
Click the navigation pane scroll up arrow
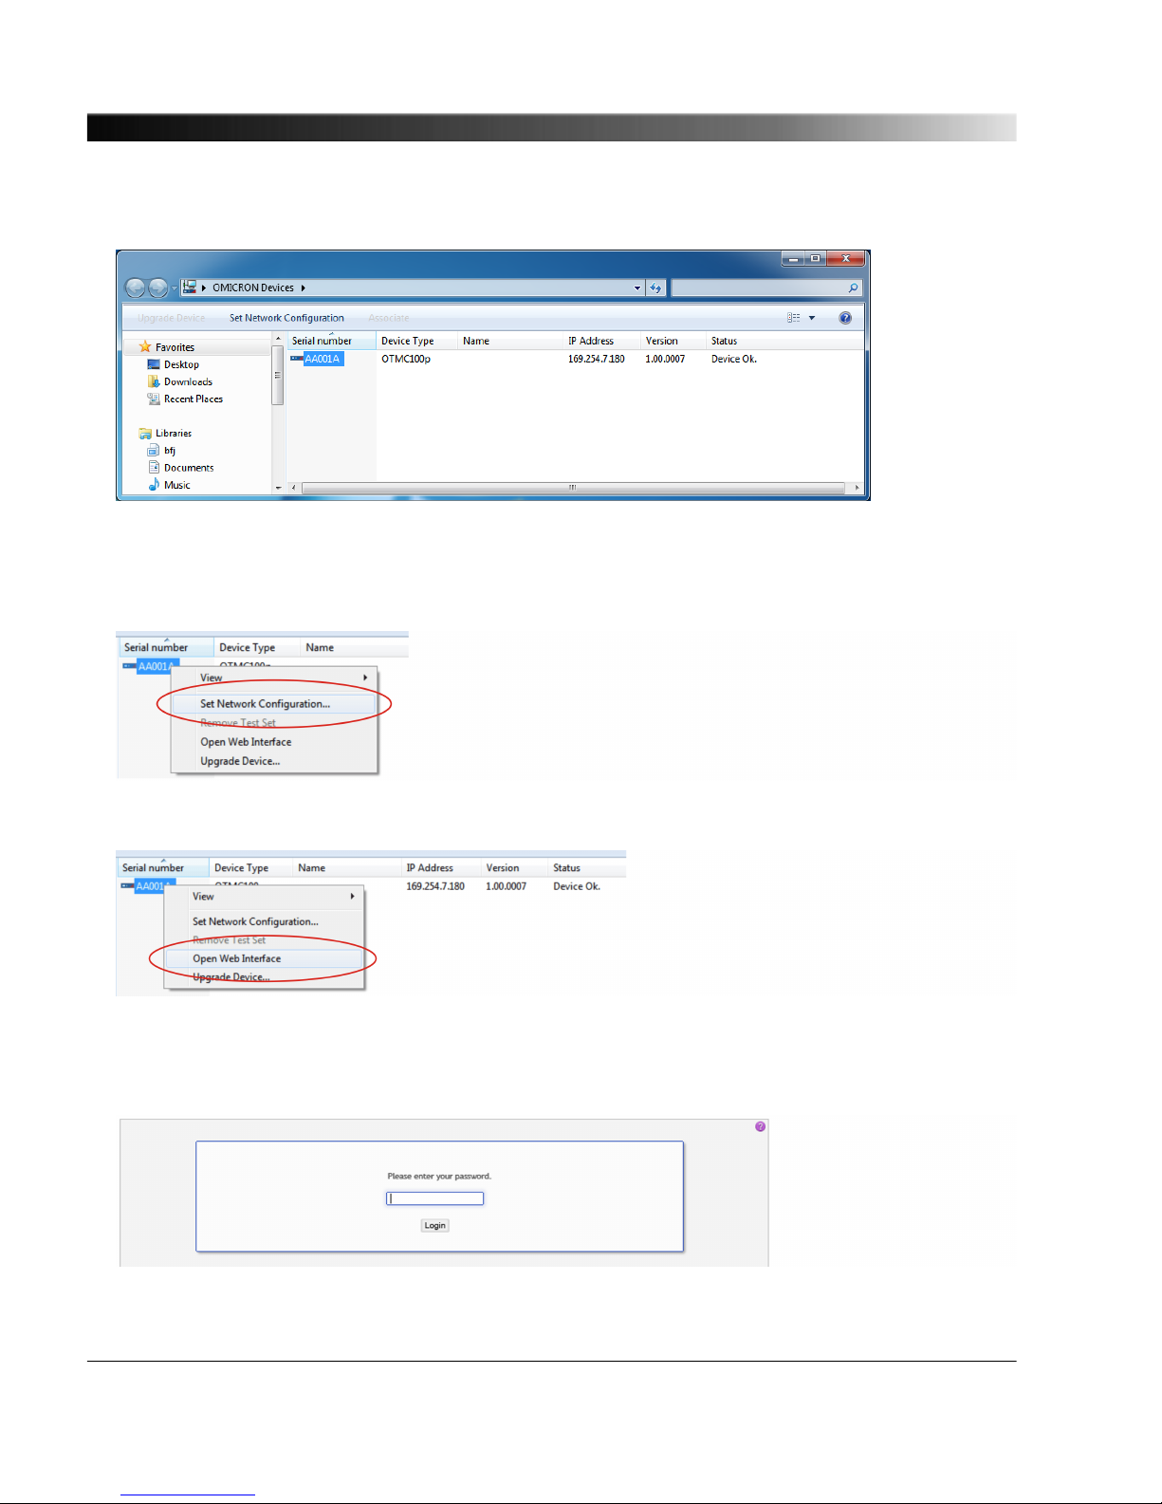tap(278, 339)
